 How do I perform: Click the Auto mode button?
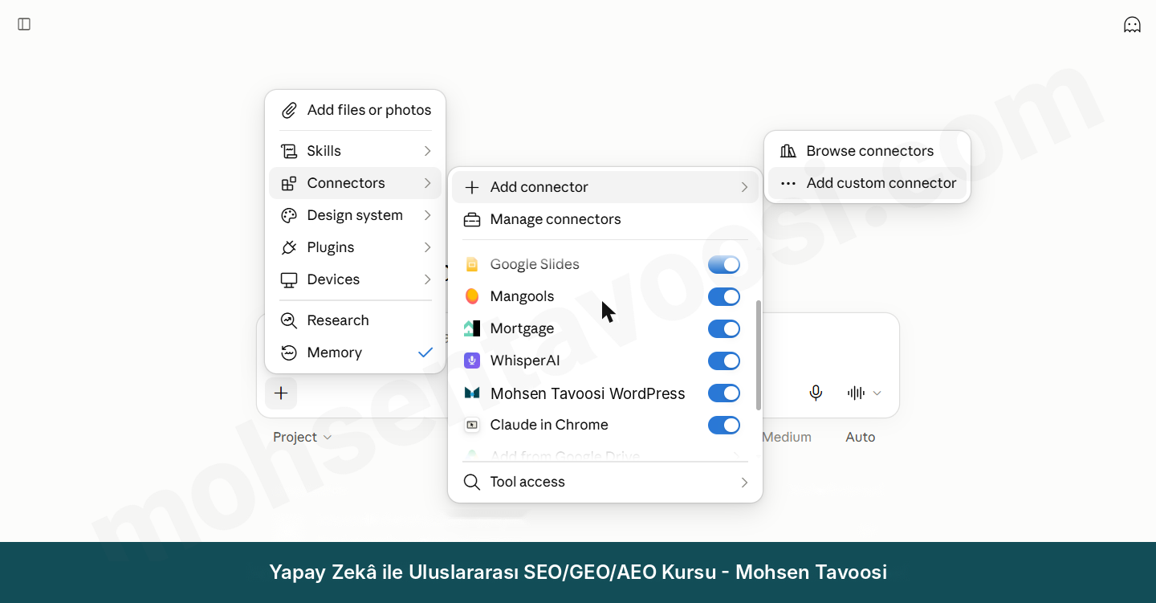(x=861, y=437)
